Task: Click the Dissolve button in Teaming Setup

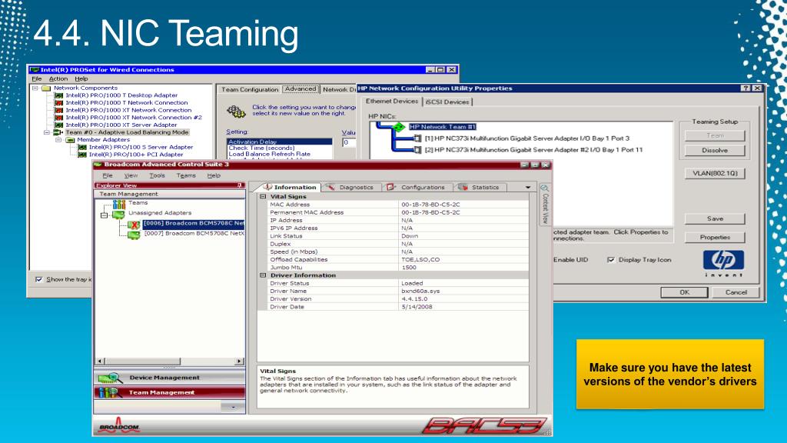Action: coord(715,150)
